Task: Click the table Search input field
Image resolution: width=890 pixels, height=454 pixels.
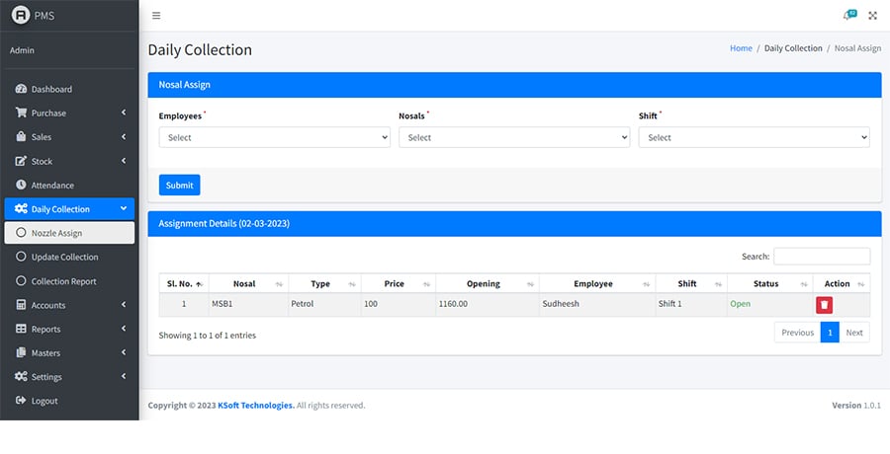Action: point(821,257)
